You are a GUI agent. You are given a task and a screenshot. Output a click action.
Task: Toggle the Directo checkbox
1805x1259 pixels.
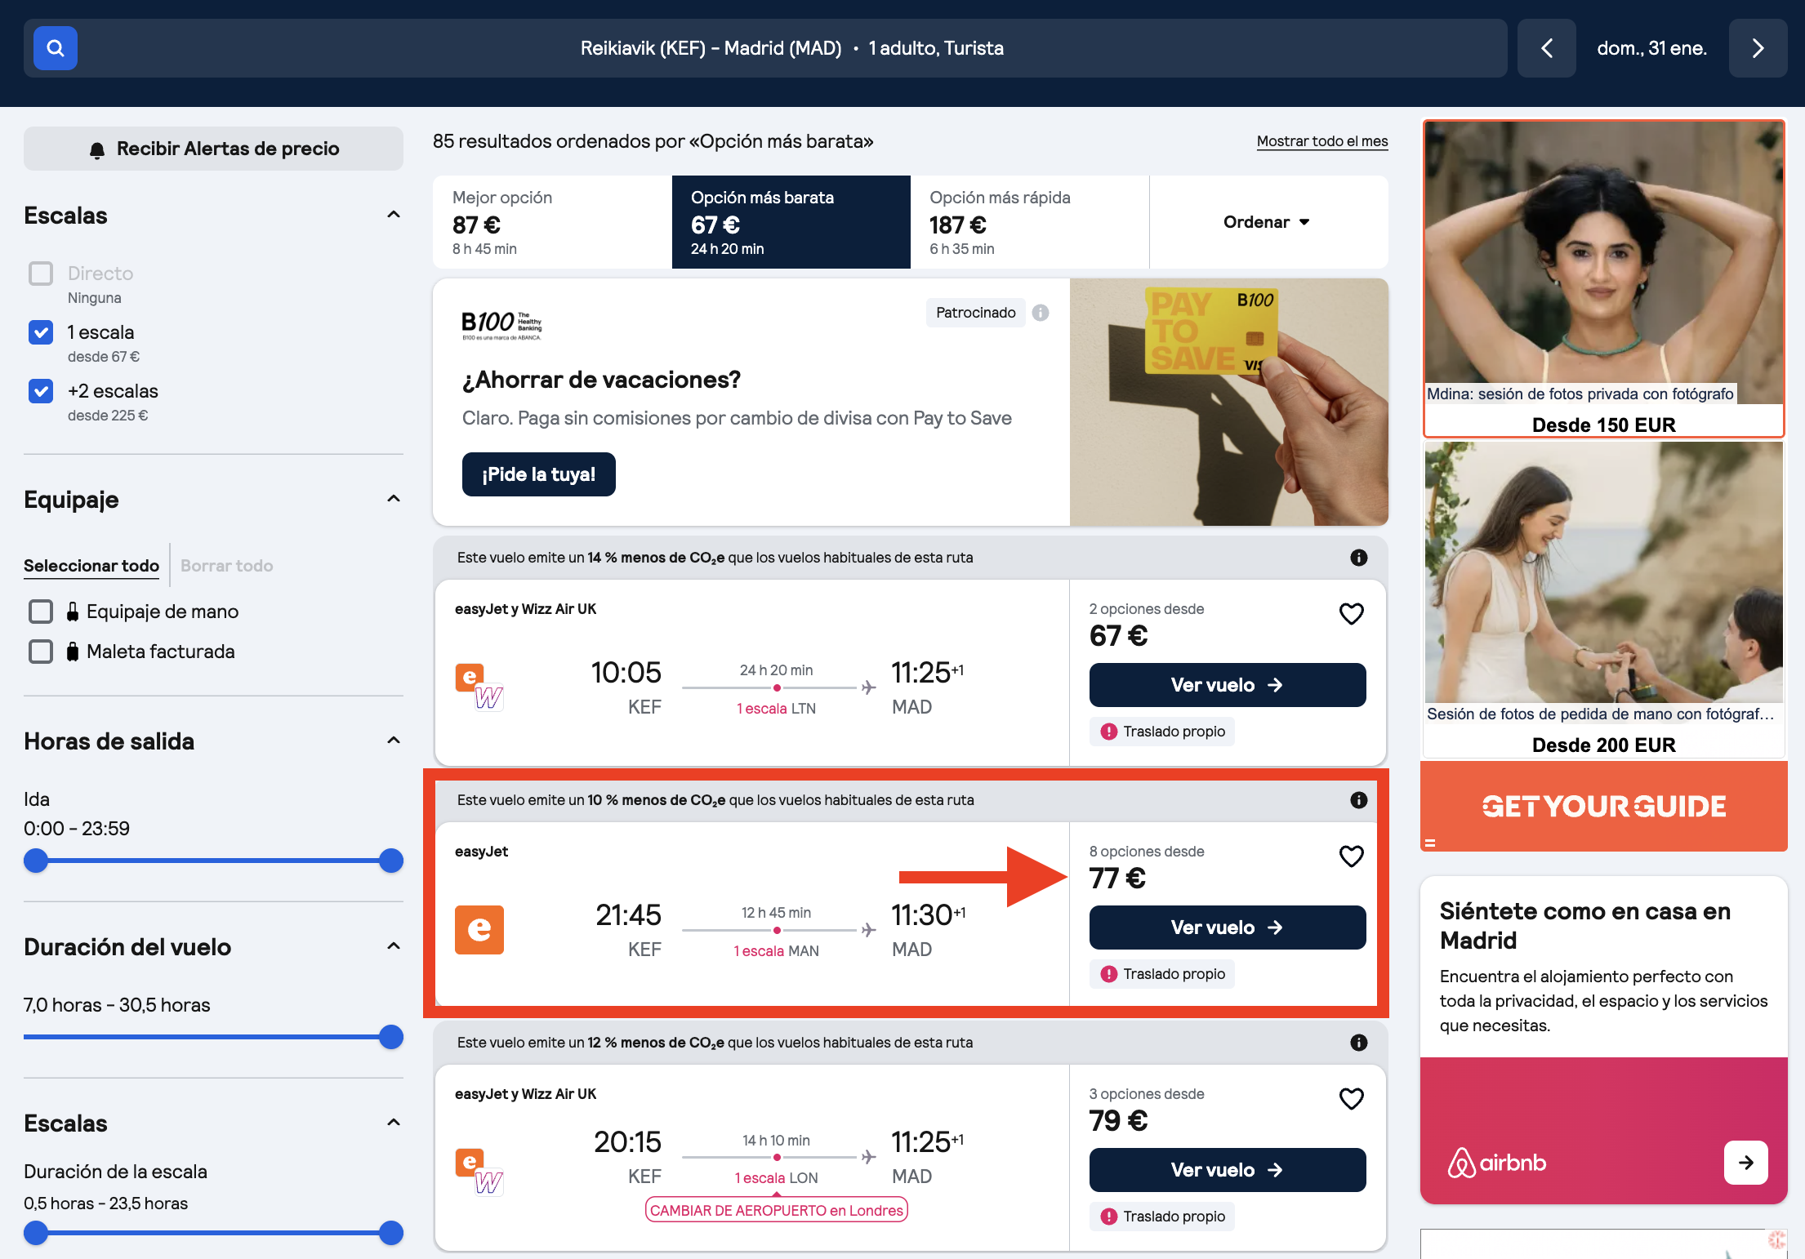41,274
